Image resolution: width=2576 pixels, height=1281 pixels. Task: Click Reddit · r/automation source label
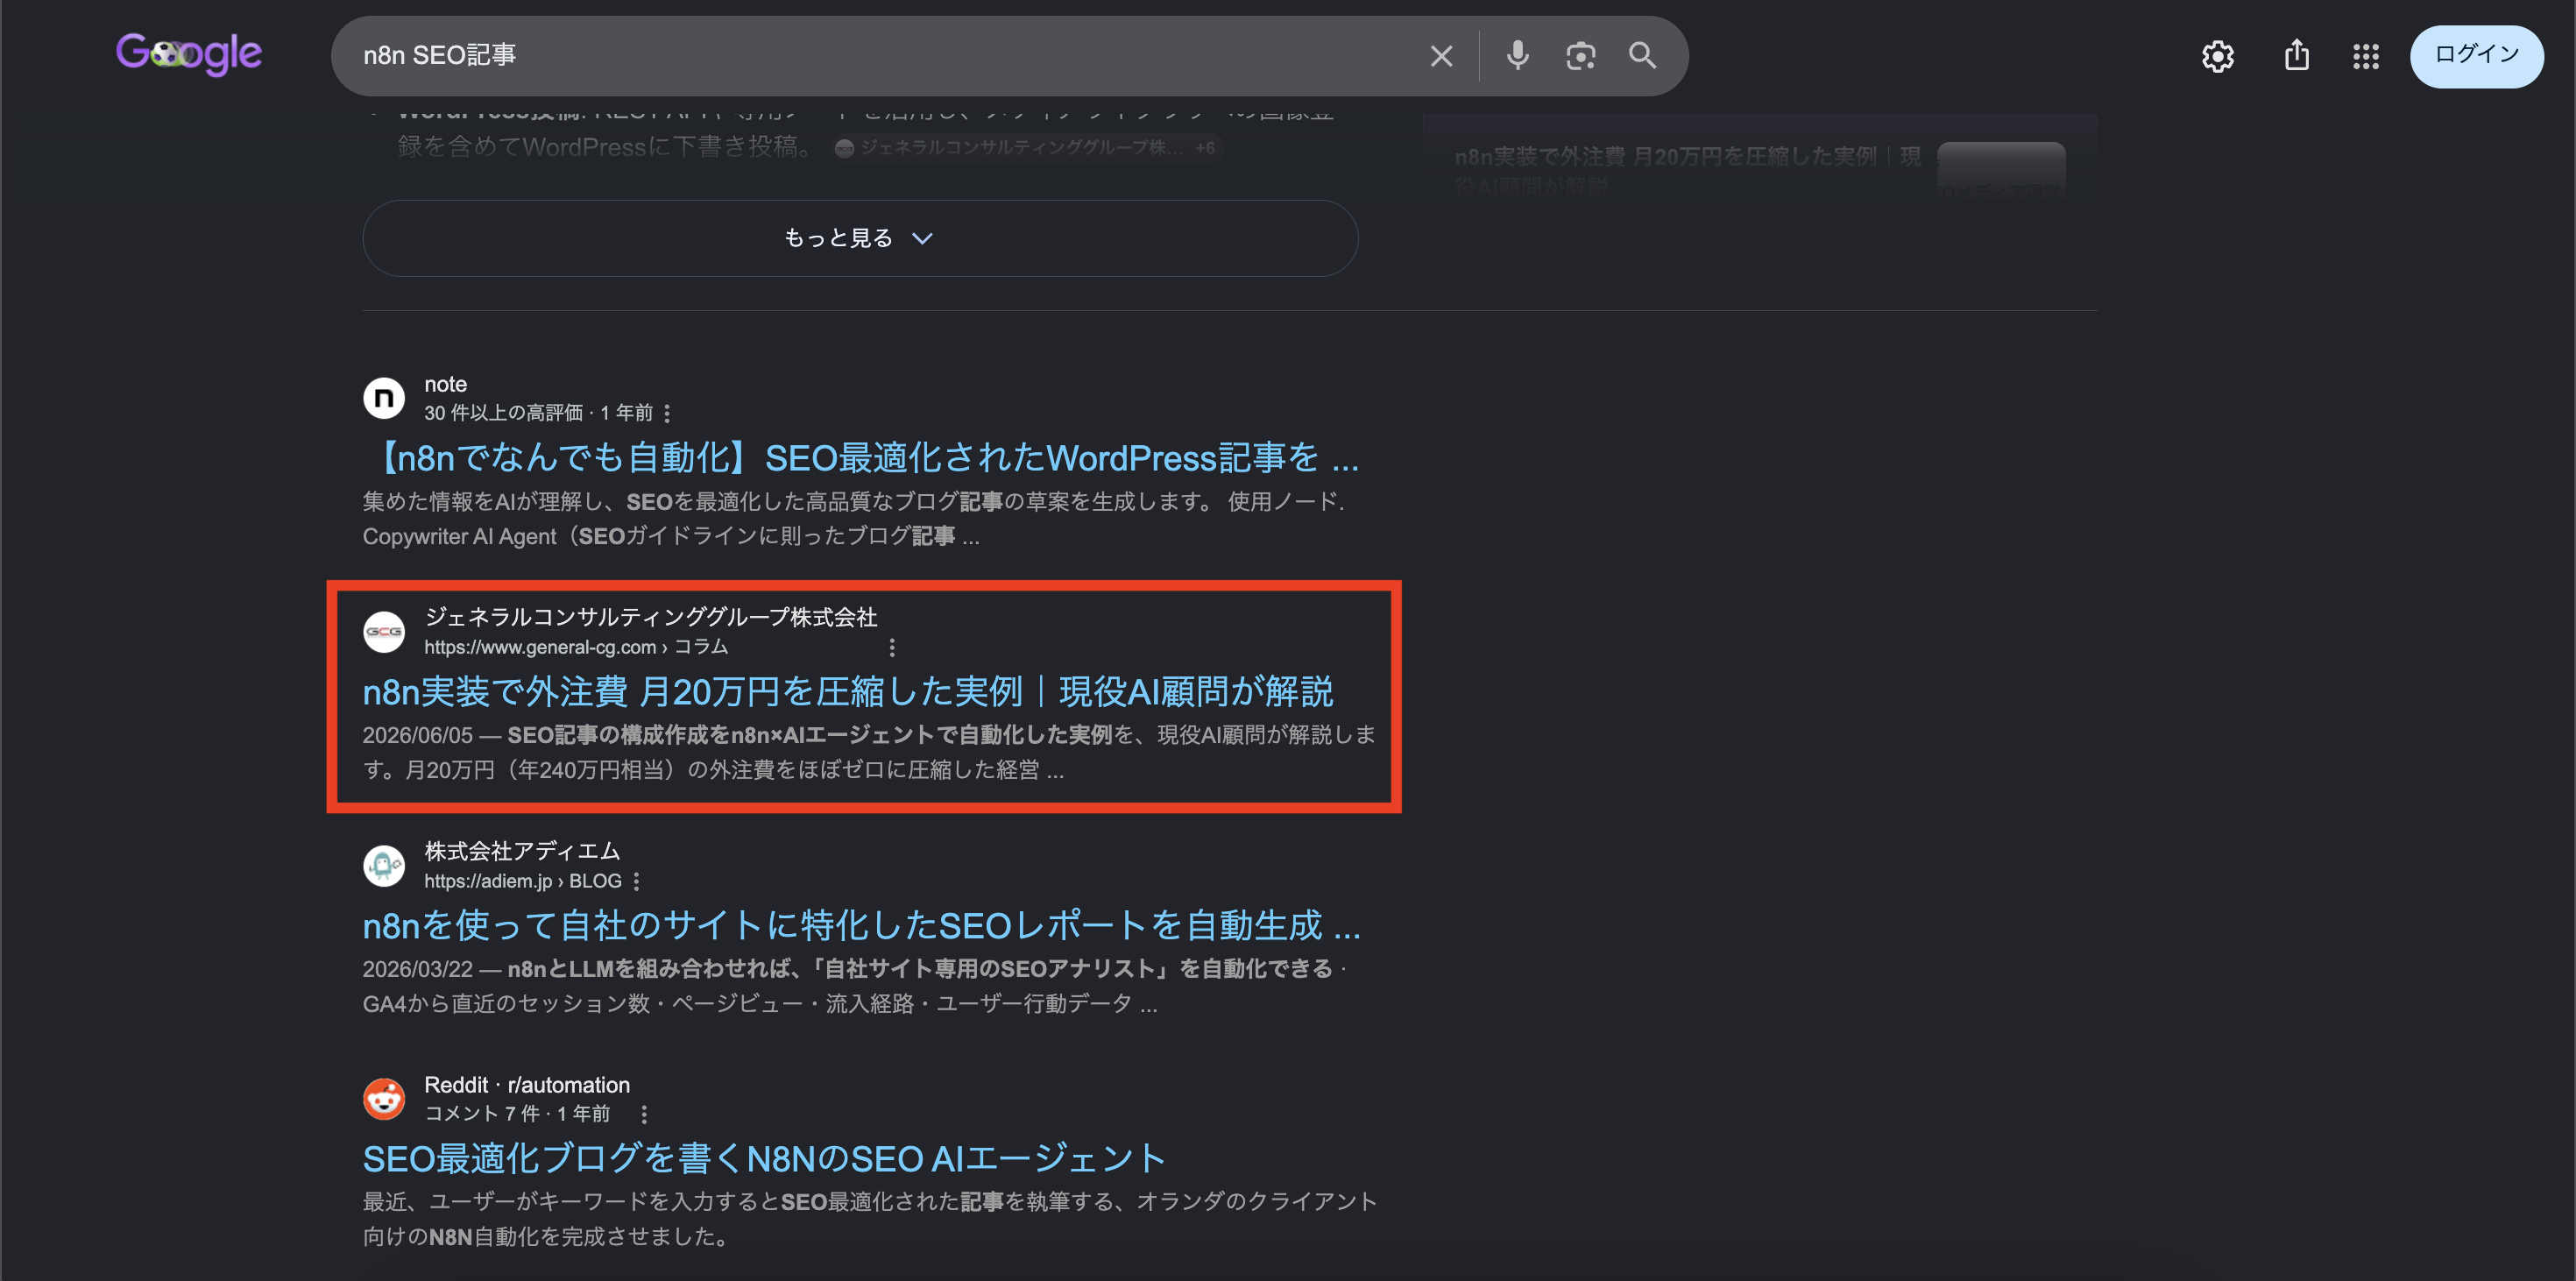pyautogui.click(x=527, y=1085)
